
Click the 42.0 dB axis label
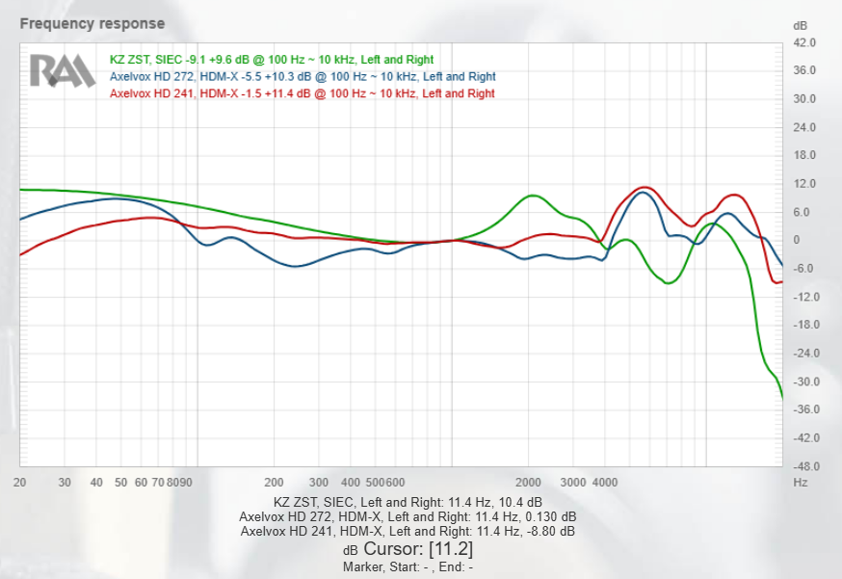804,42
